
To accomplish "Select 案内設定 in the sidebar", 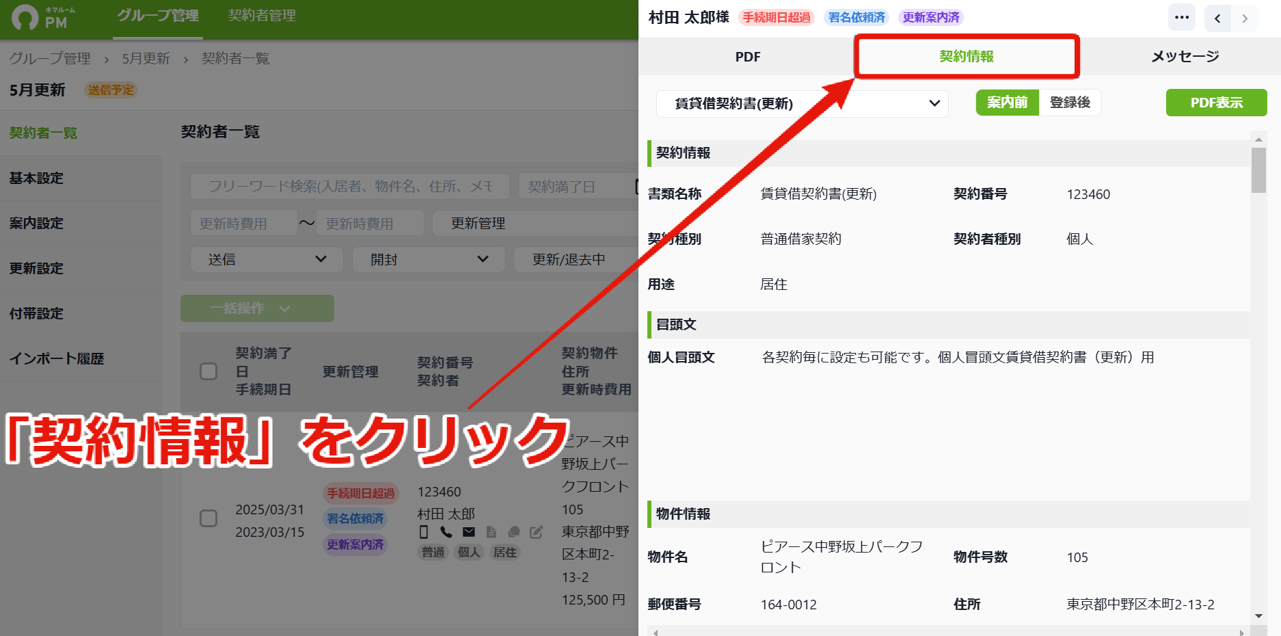I will pyautogui.click(x=81, y=223).
